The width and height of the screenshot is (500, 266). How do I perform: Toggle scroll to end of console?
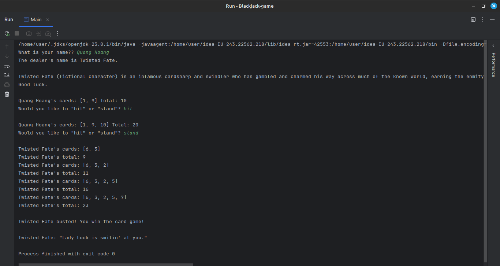7,75
